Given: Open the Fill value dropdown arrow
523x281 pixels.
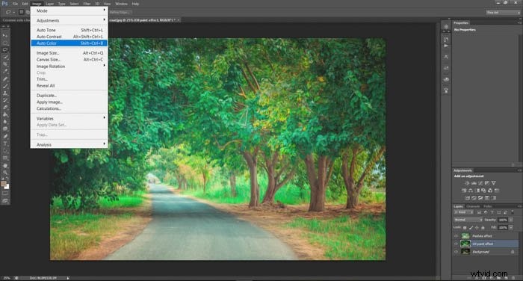Looking at the screenshot, I should click(511, 228).
